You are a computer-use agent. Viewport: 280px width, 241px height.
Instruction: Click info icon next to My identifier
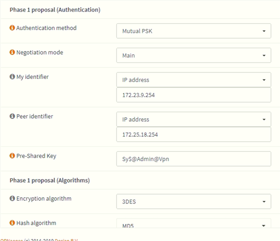pos(12,76)
